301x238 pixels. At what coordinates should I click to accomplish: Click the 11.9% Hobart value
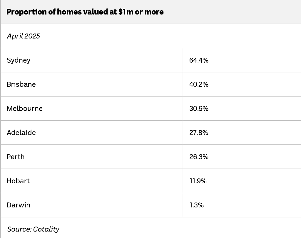click(x=198, y=181)
